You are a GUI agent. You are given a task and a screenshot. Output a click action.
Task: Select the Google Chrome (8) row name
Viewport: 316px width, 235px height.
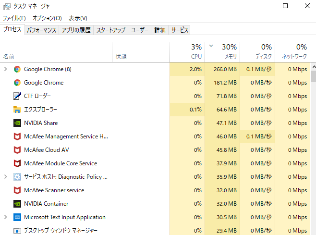click(x=48, y=69)
